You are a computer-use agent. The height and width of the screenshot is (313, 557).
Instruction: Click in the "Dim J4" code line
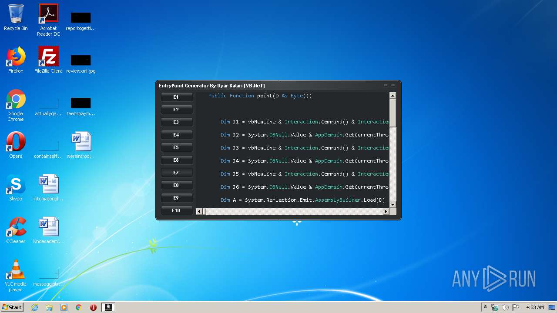tap(305, 161)
